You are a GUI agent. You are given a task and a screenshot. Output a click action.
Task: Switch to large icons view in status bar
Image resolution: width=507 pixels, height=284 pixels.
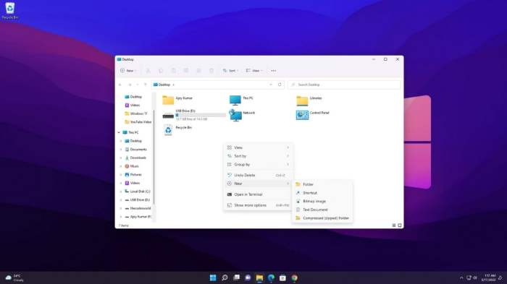tap(400, 225)
